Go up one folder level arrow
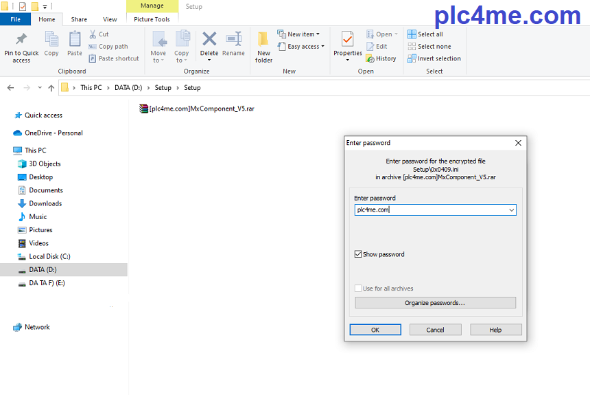 [x=51, y=88]
